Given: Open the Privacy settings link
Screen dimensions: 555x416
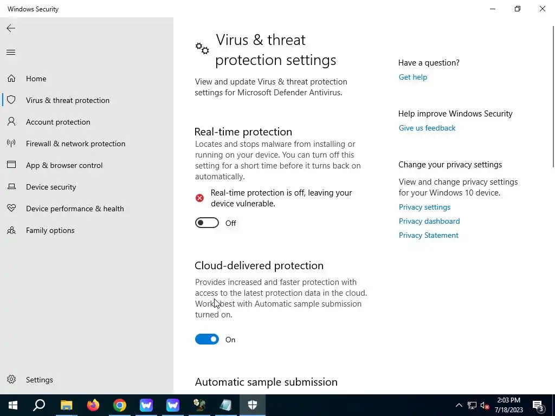Looking at the screenshot, I should coord(424,207).
